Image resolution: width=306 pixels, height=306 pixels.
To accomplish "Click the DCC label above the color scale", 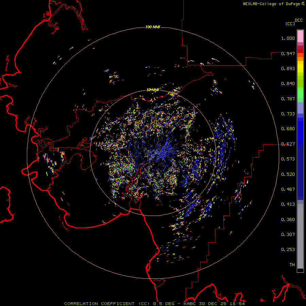I will [x=299, y=20].
